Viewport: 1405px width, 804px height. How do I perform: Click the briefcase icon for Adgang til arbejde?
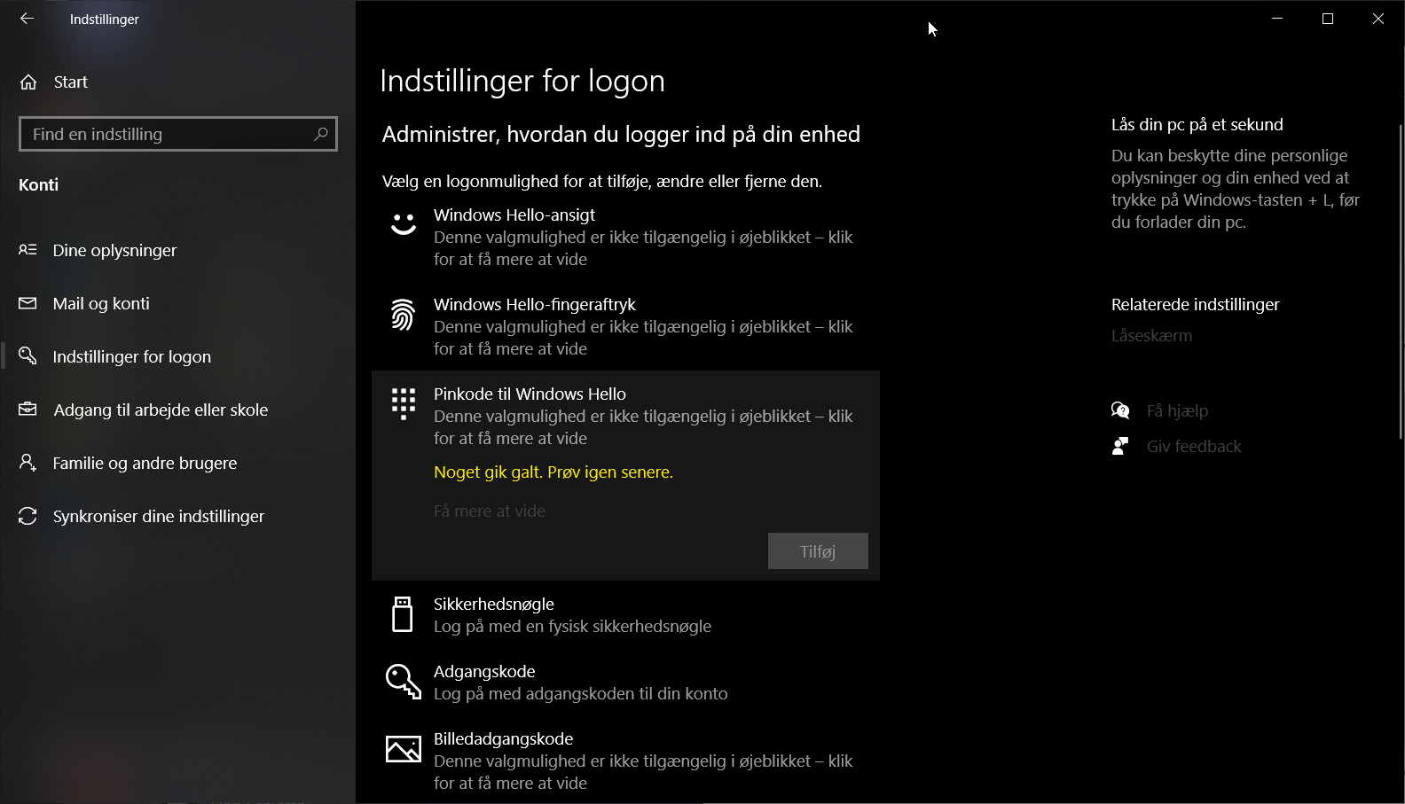click(x=27, y=409)
